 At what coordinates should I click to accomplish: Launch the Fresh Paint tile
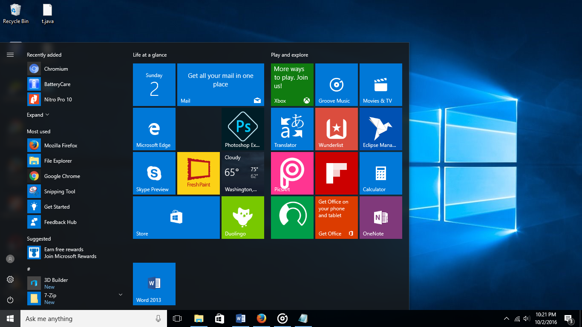199,173
